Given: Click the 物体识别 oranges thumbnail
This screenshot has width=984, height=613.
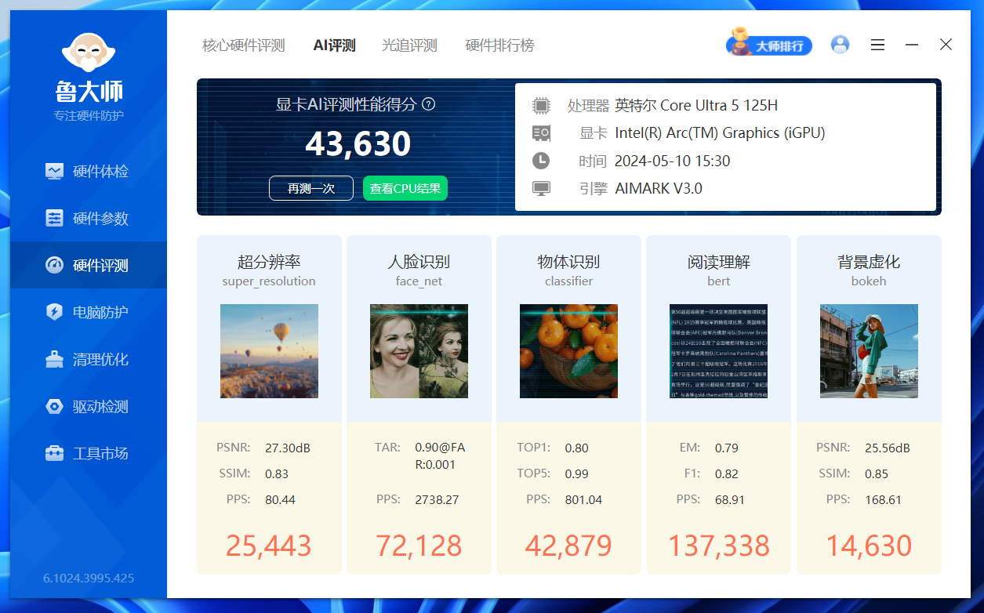Looking at the screenshot, I should pyautogui.click(x=568, y=351).
